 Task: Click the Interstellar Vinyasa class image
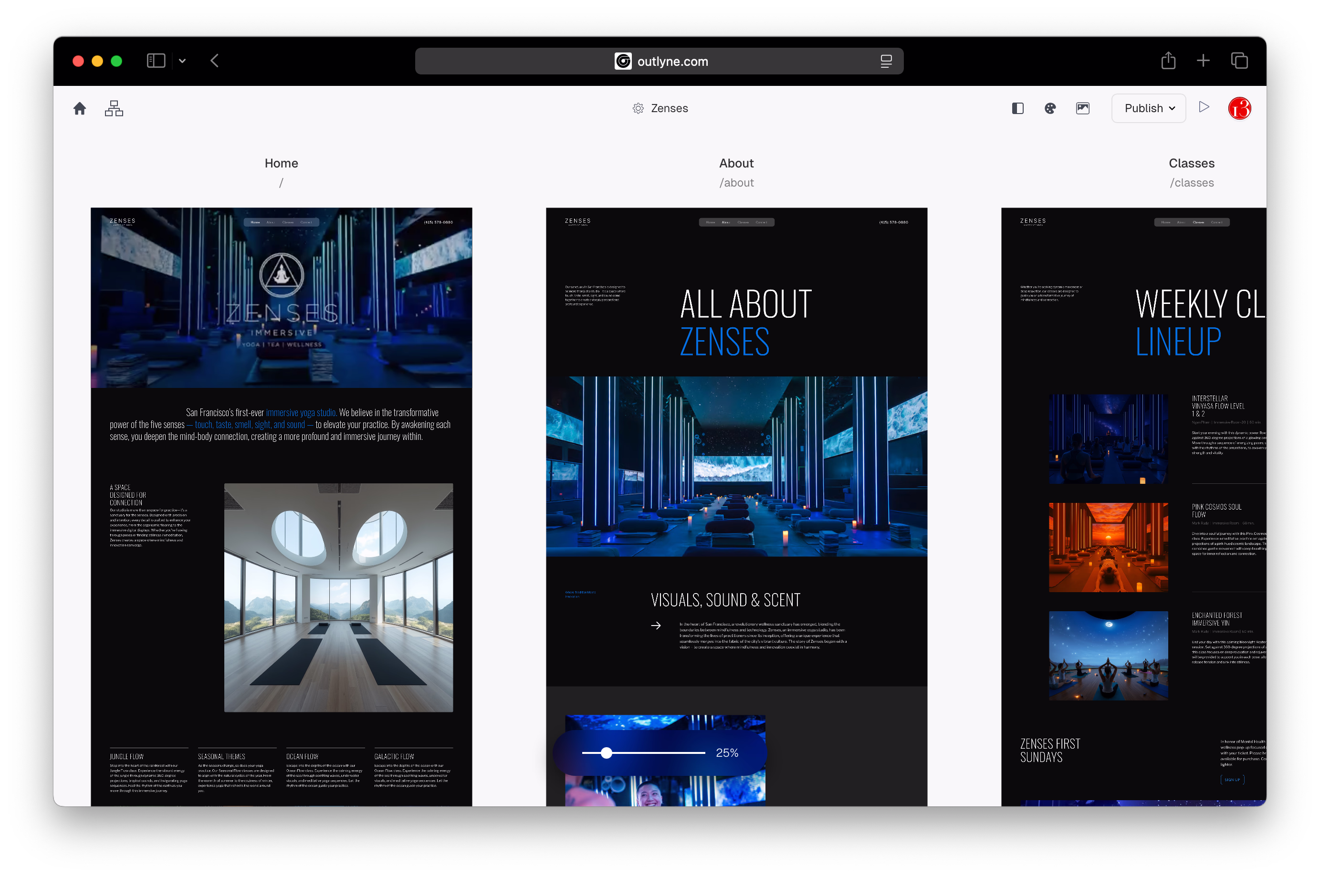pyautogui.click(x=1108, y=439)
